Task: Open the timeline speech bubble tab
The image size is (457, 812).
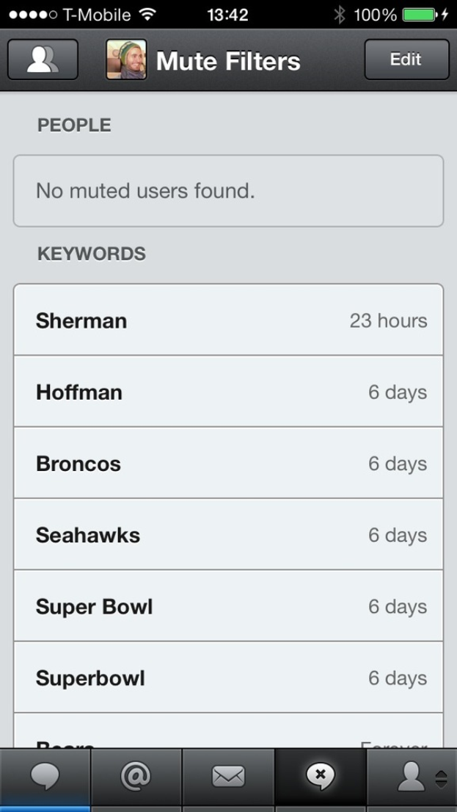Action: point(45,777)
